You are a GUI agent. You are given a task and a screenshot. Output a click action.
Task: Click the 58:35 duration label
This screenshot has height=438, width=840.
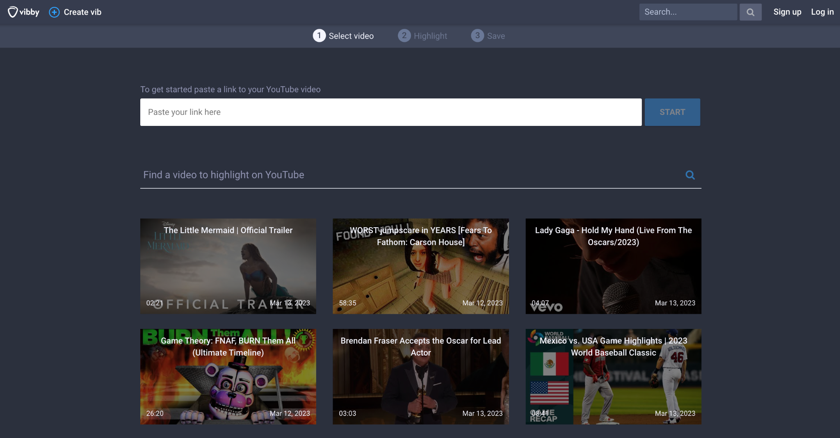point(347,303)
